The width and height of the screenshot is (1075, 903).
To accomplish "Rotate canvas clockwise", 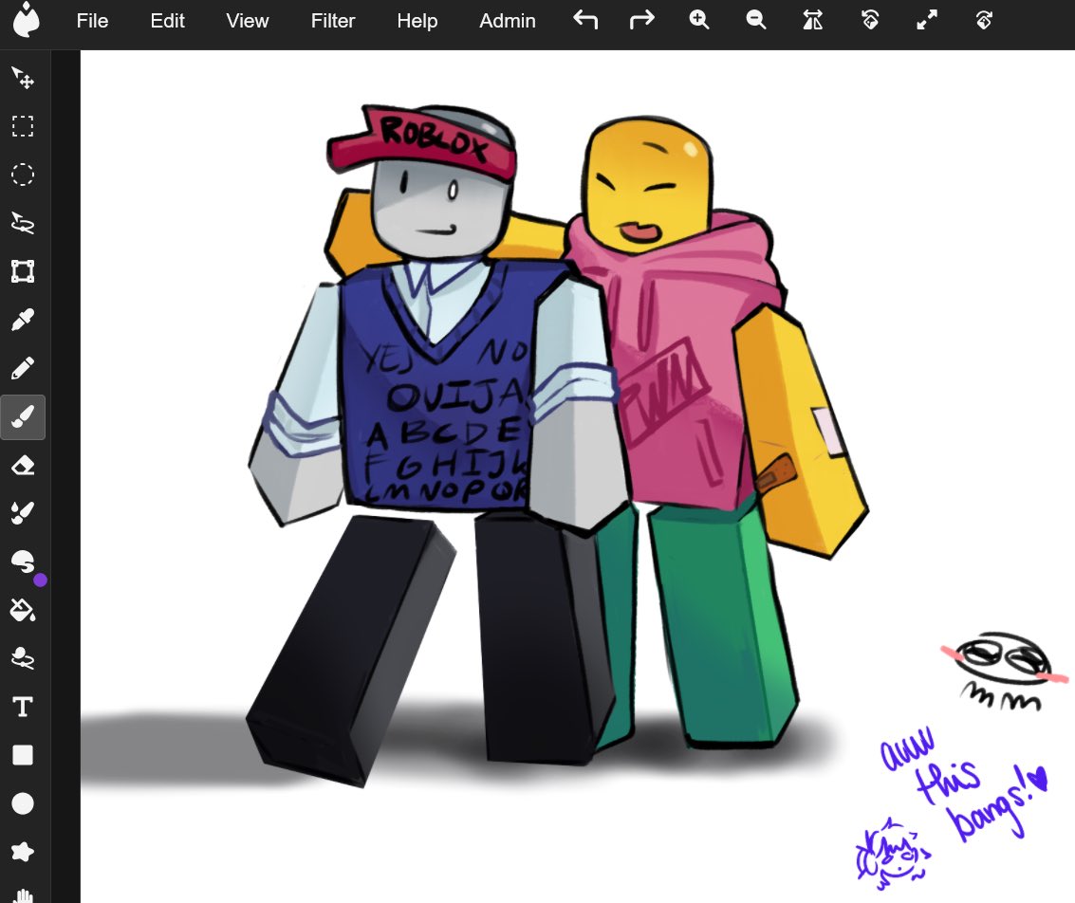I will pyautogui.click(x=984, y=20).
